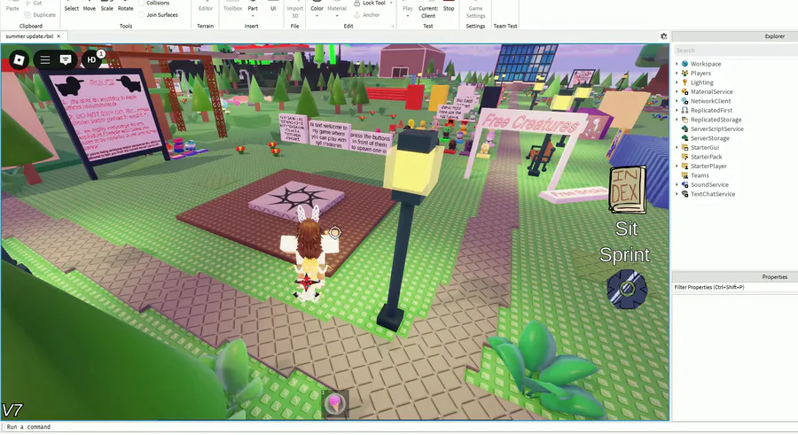
Task: Click Import 3D
Action: click(x=295, y=10)
